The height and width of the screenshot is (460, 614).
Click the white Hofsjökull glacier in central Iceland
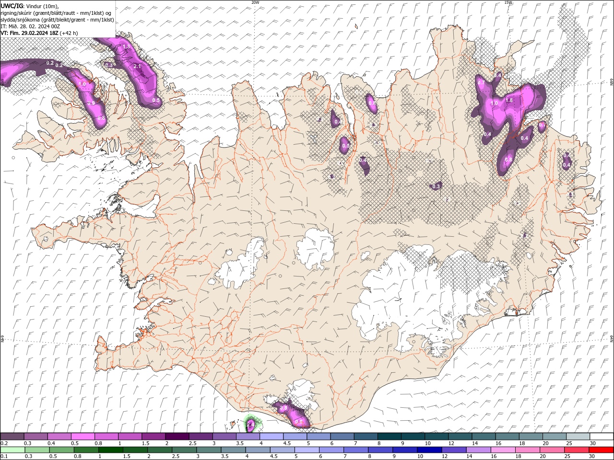coord(315,248)
